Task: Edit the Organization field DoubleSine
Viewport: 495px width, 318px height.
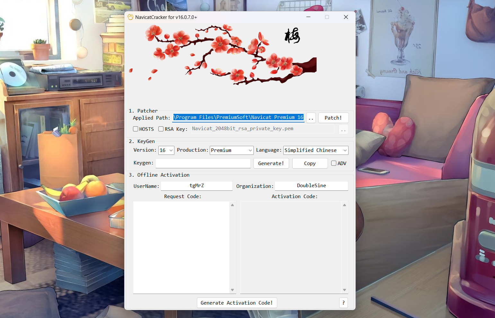Action: pos(312,186)
